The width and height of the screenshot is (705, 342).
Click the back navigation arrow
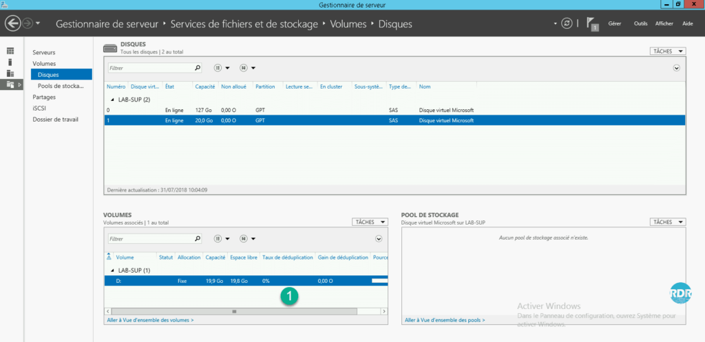pos(13,23)
